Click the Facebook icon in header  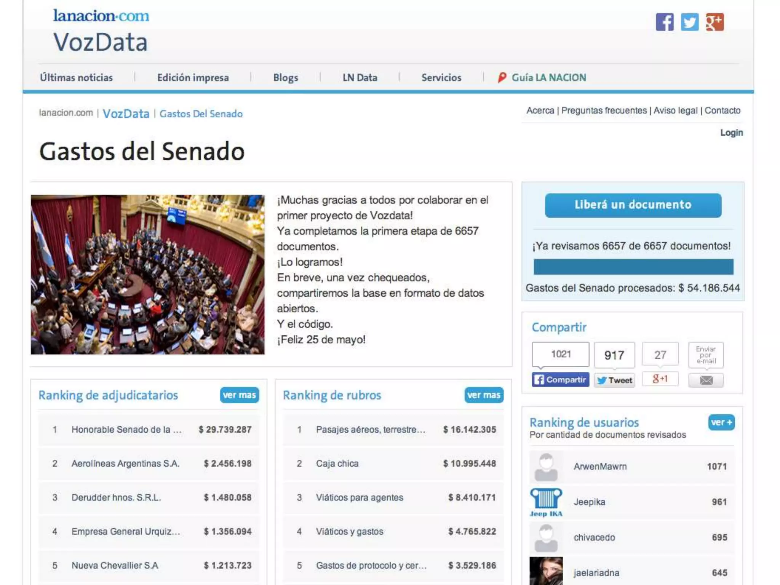pyautogui.click(x=664, y=22)
